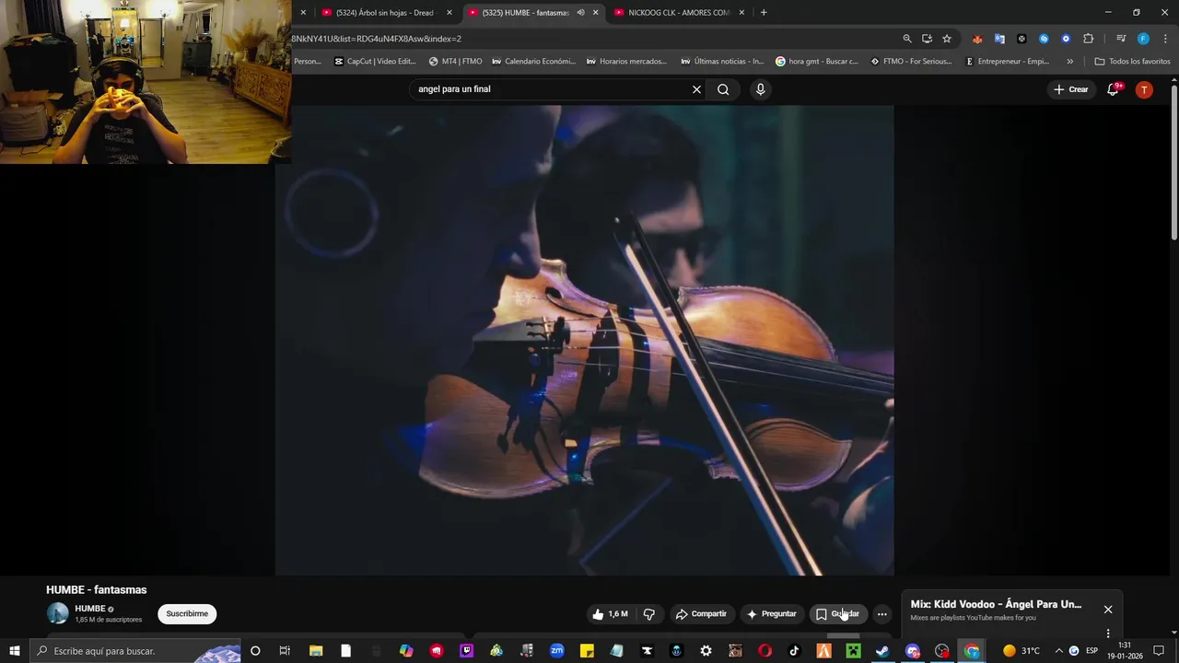Open the Chrome profile avatar 'F'
The image size is (1179, 663).
[1143, 39]
